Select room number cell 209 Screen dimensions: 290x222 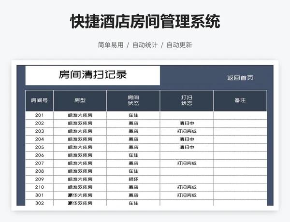40,179
